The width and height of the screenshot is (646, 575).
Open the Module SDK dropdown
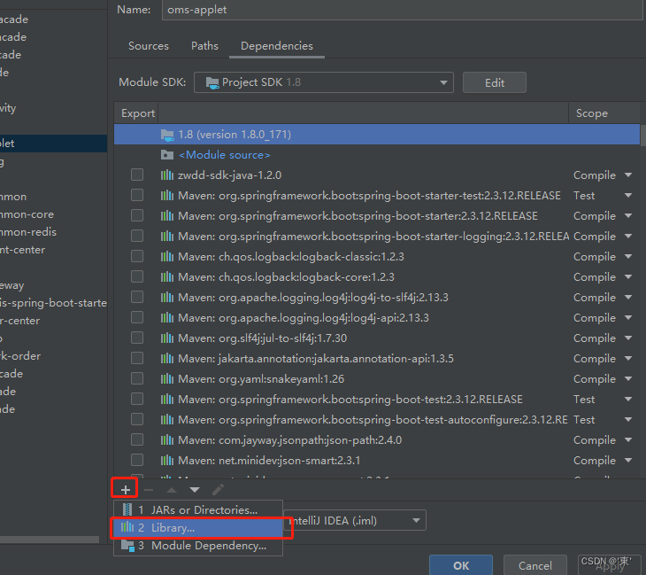click(x=323, y=82)
